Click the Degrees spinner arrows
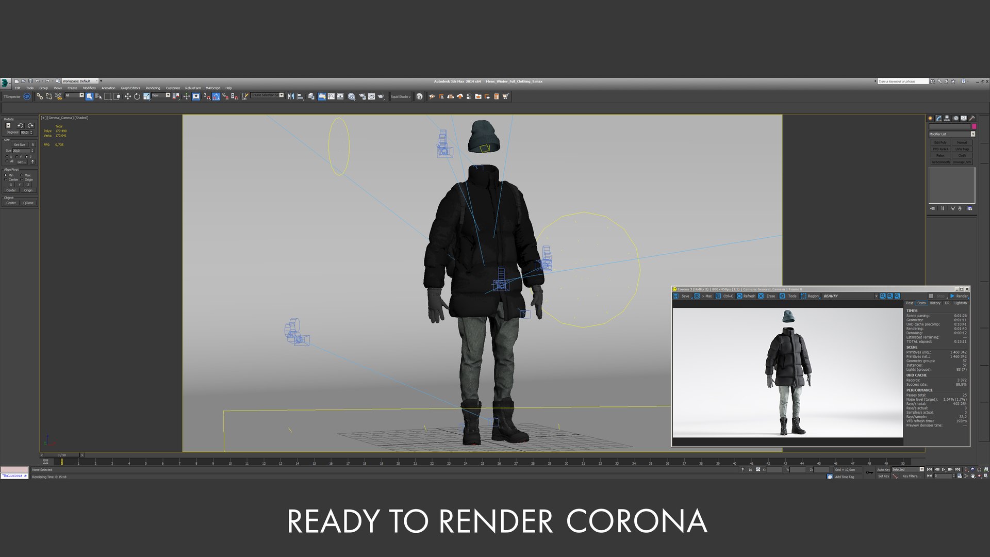The height and width of the screenshot is (557, 990). click(x=31, y=133)
